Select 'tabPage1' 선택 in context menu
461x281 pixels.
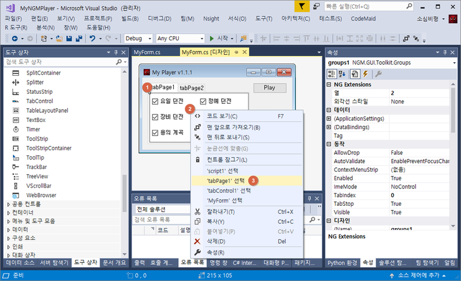pyautogui.click(x=247, y=181)
